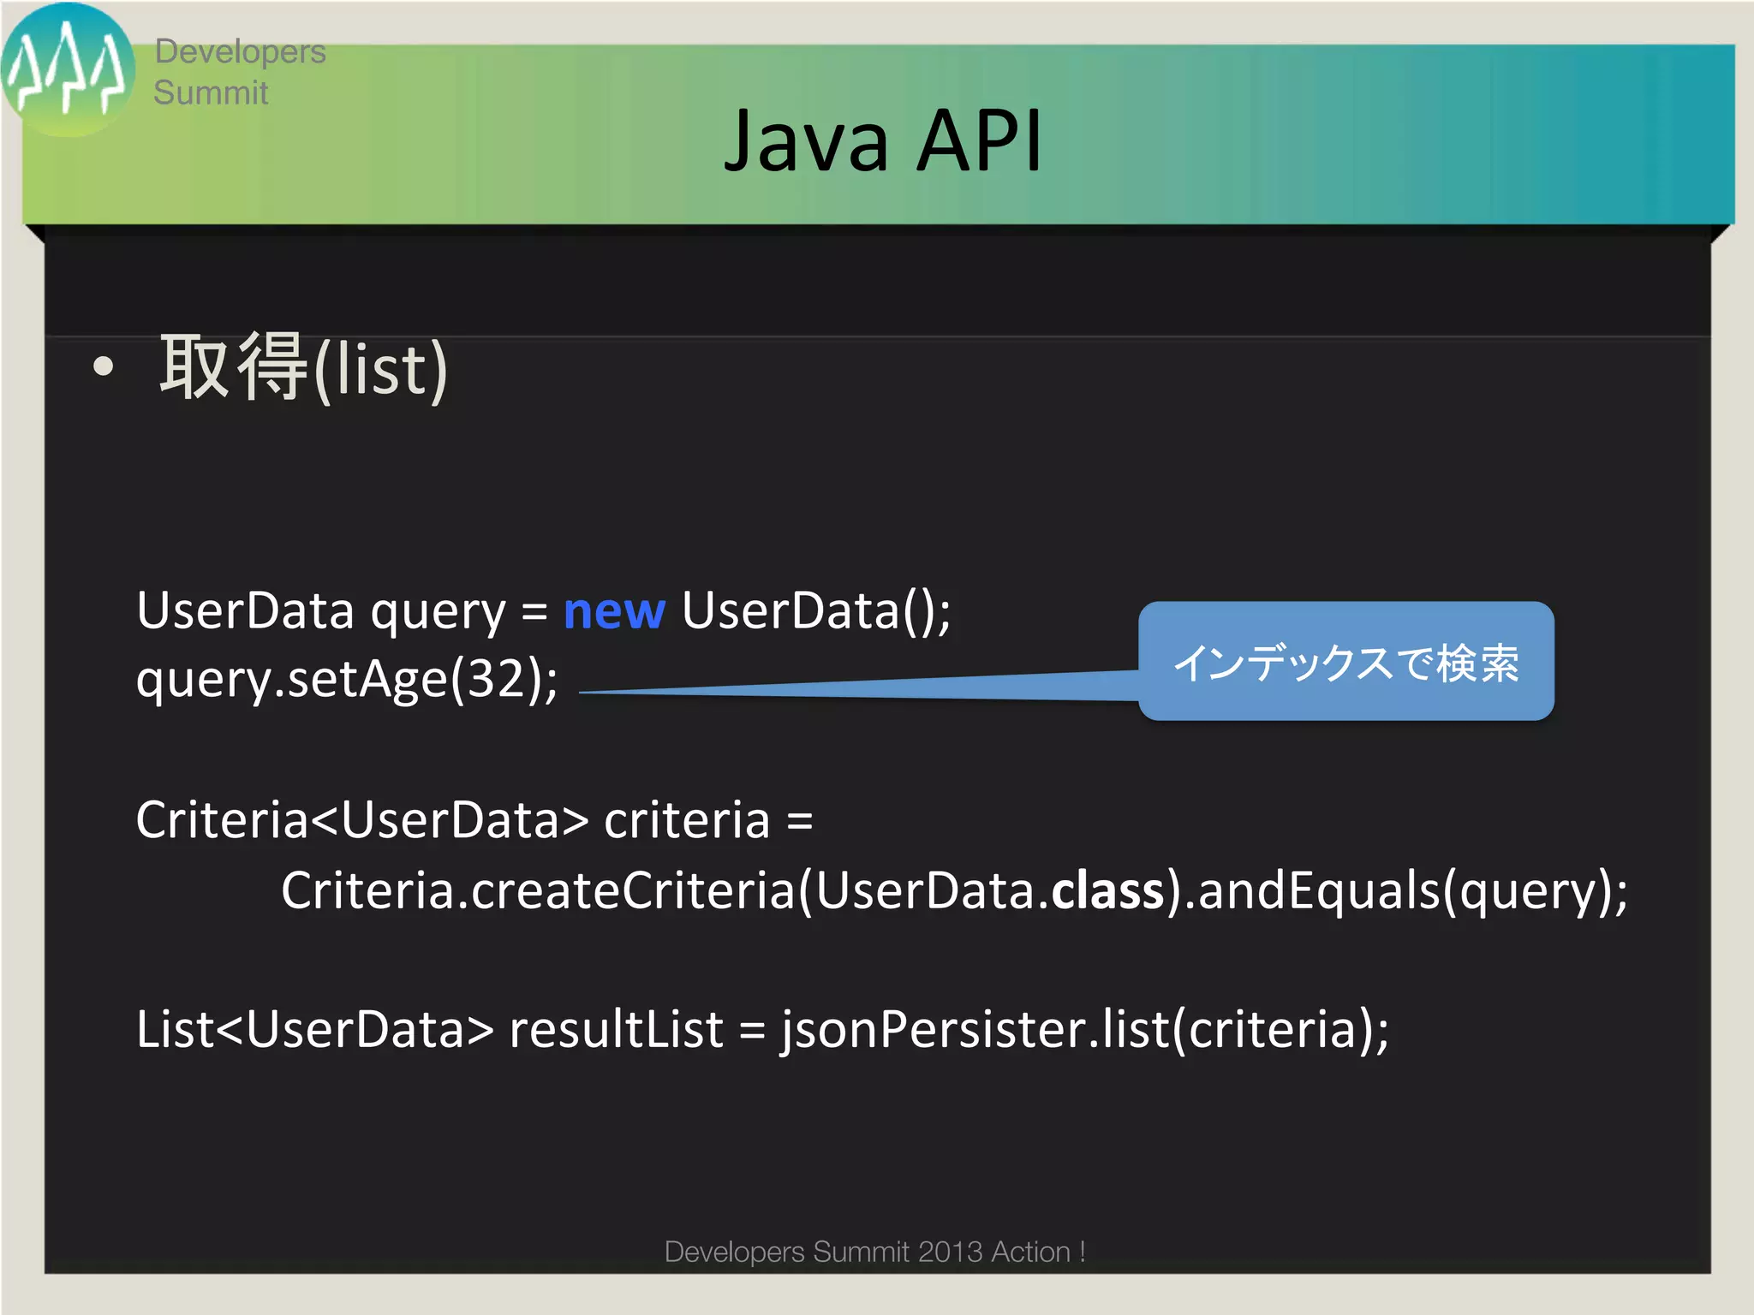Click the line 'query.setAge(32);'
This screenshot has width=1754, height=1315.
(x=347, y=681)
